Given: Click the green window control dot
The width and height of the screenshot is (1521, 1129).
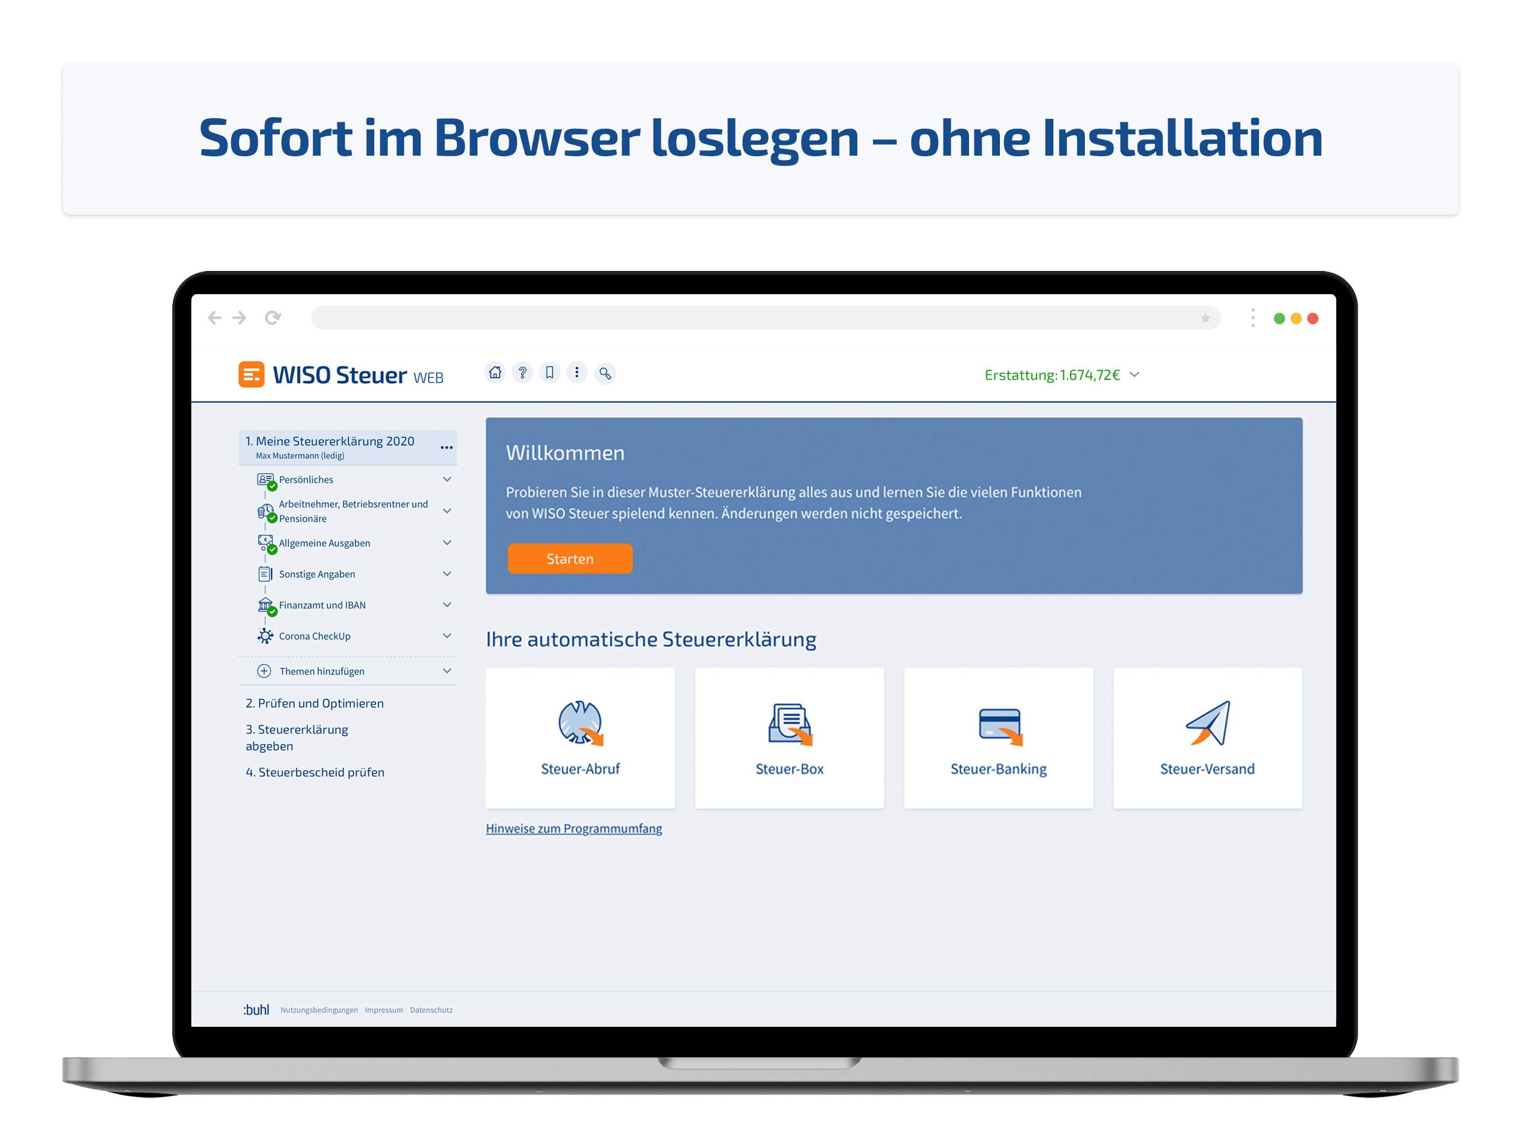Looking at the screenshot, I should 1279,318.
